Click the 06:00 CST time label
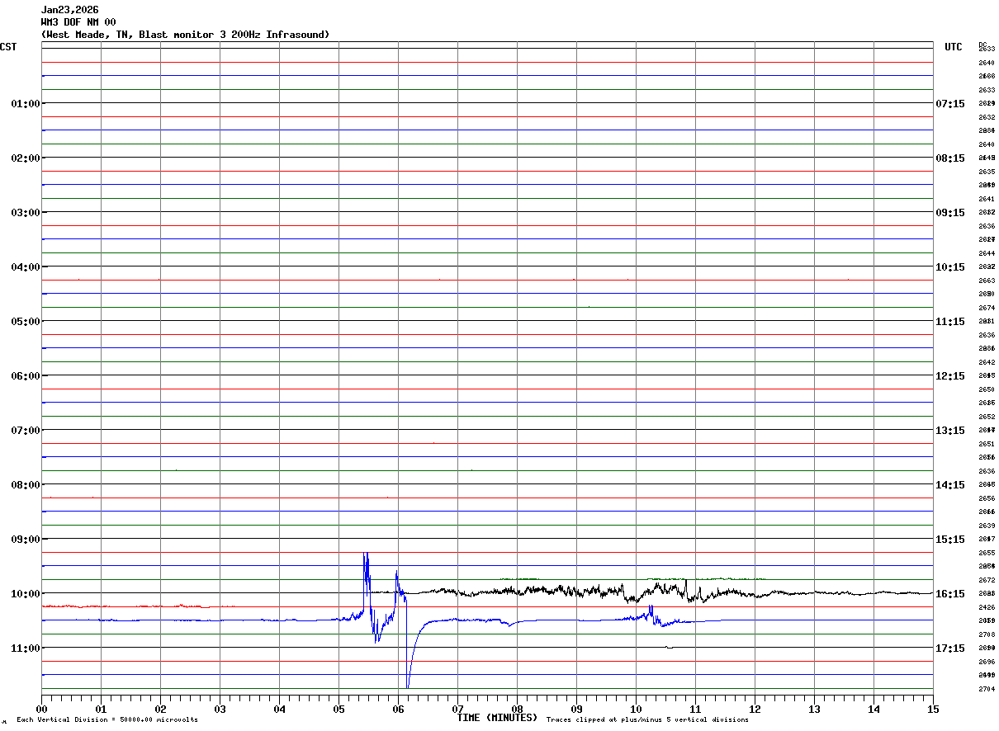Screen dimensions: 999x731 tap(26, 375)
